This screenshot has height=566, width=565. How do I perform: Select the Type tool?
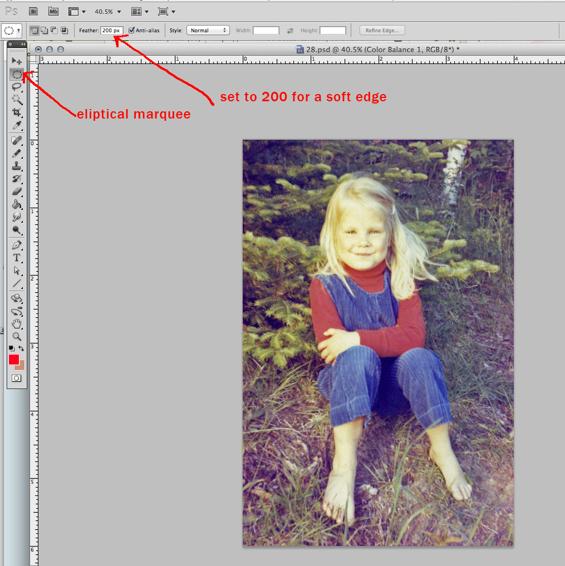17,258
